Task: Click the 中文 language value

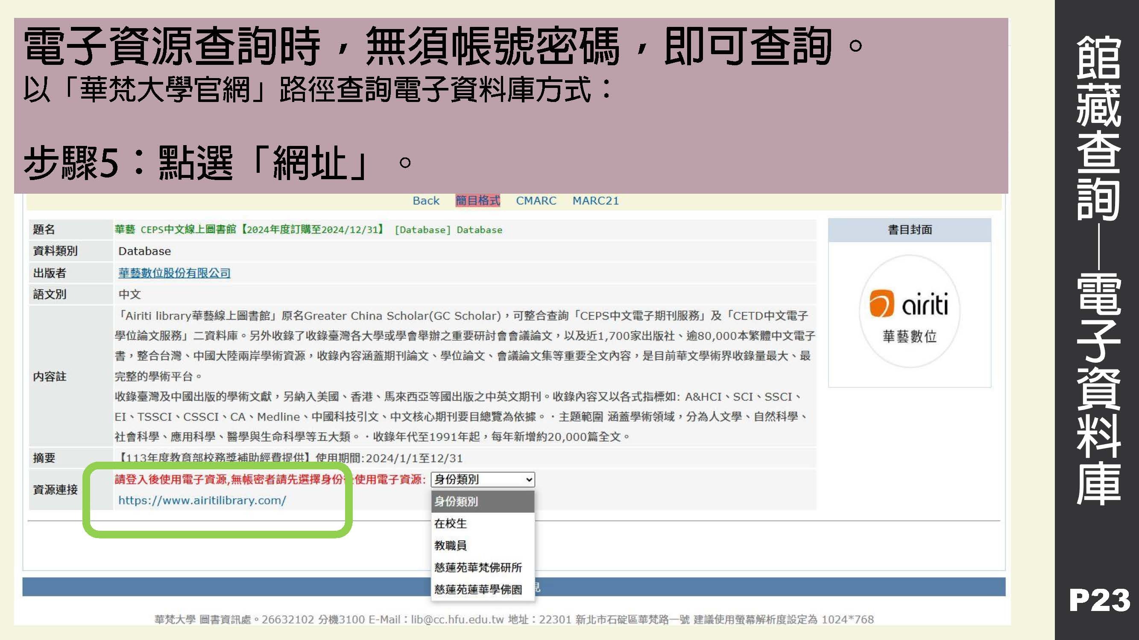Action: pyautogui.click(x=129, y=294)
